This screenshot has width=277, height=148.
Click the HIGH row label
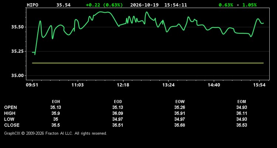(x=10, y=113)
